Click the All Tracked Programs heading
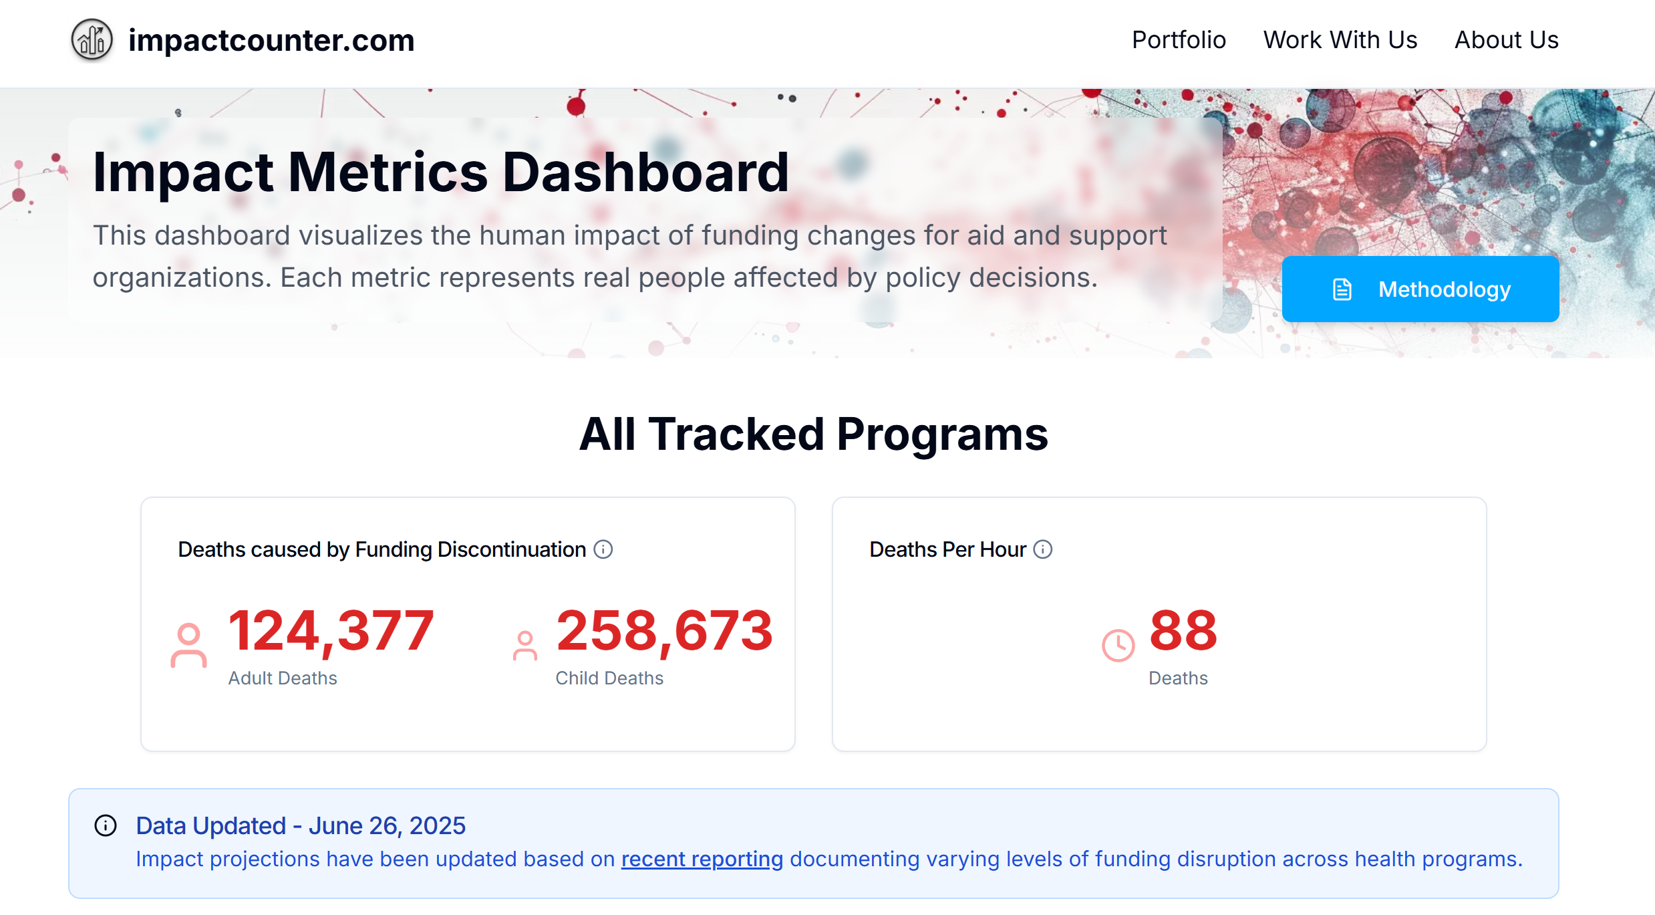 (x=814, y=434)
